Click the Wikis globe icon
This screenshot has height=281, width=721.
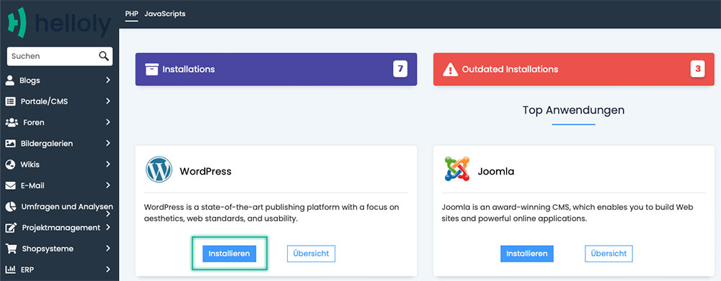click(x=10, y=165)
